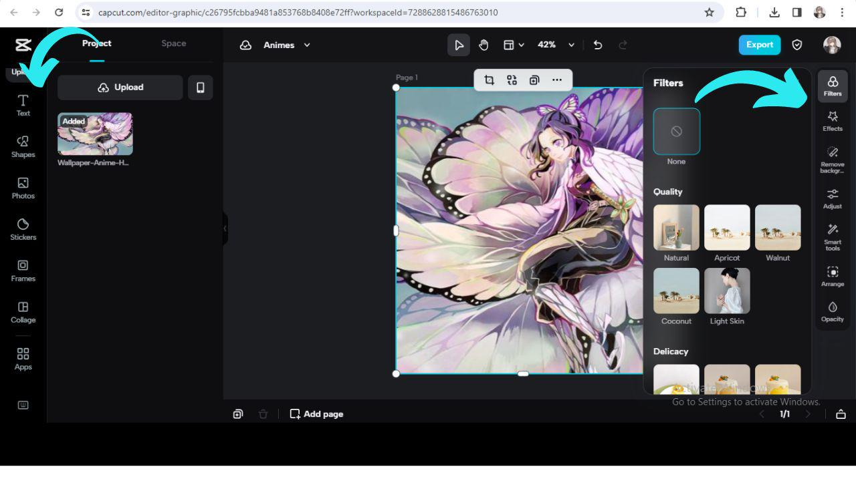Apply the Apricot filter

coord(727,228)
